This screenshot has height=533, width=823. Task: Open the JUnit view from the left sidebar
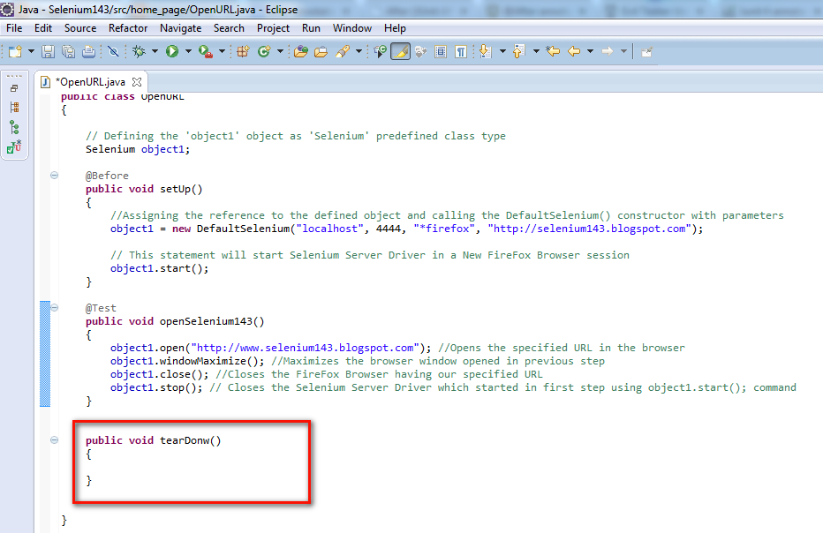14,146
